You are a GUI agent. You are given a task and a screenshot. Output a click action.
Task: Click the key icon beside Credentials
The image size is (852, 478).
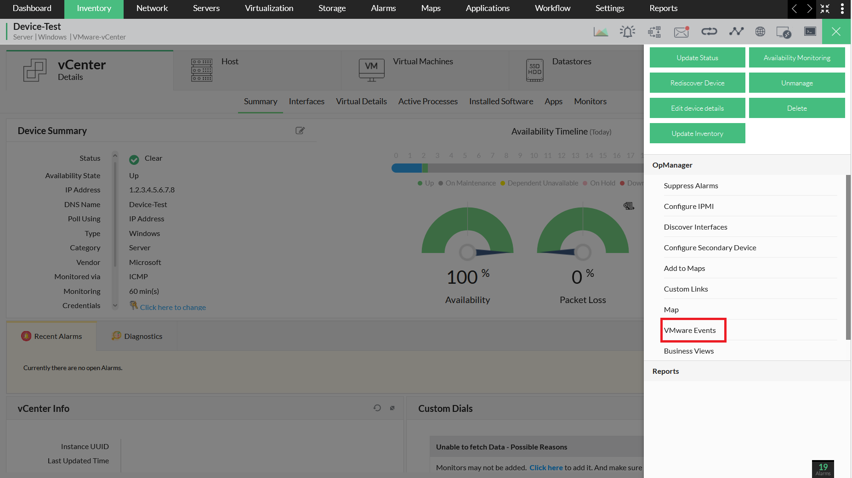(134, 305)
